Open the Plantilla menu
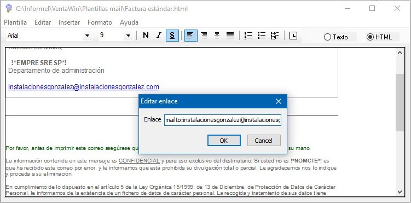This screenshot has width=411, height=203. click(x=15, y=22)
